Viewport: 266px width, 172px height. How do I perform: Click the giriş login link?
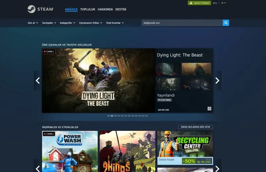coord(215,3)
